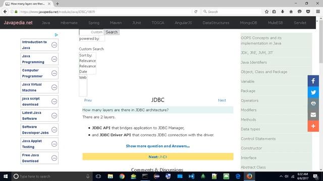The image size is (323, 181).
Task: Click the volume speaker tray icon
Action: point(287,176)
